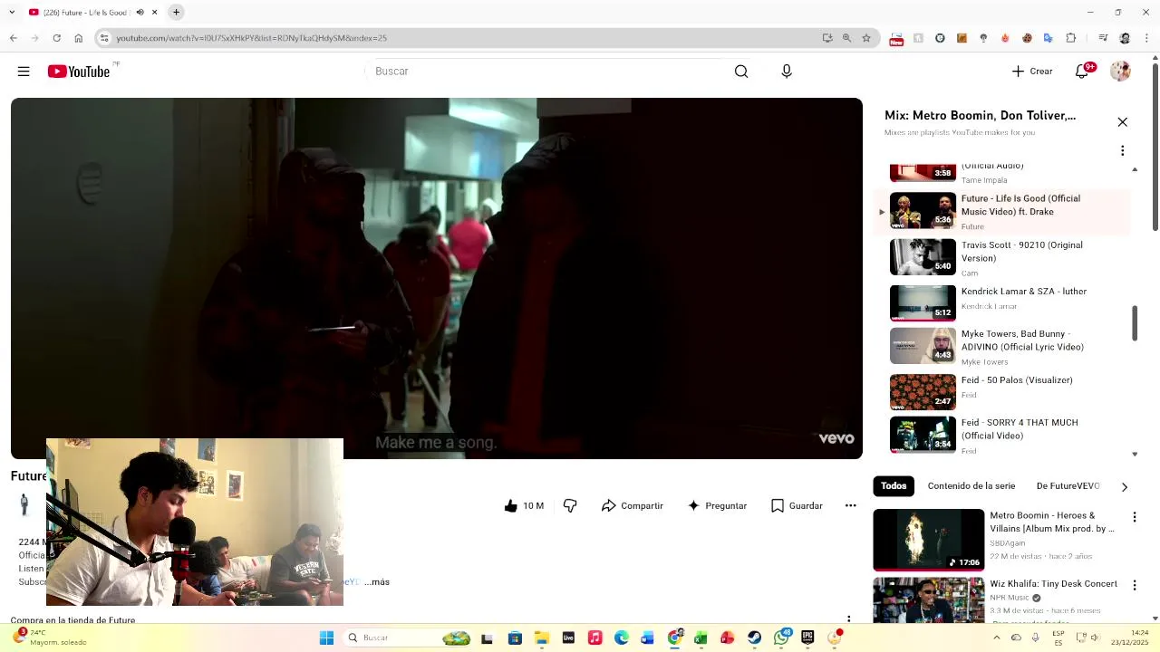The height and width of the screenshot is (652, 1160).
Task: Close the Mix playlist panel
Action: pyautogui.click(x=1123, y=122)
